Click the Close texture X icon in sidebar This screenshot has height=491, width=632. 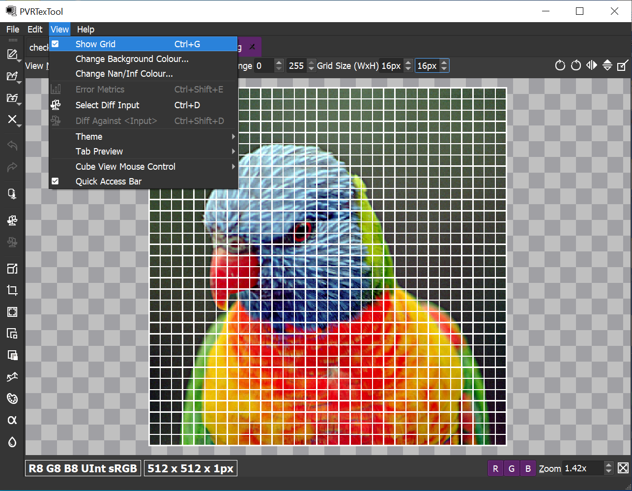[12, 120]
